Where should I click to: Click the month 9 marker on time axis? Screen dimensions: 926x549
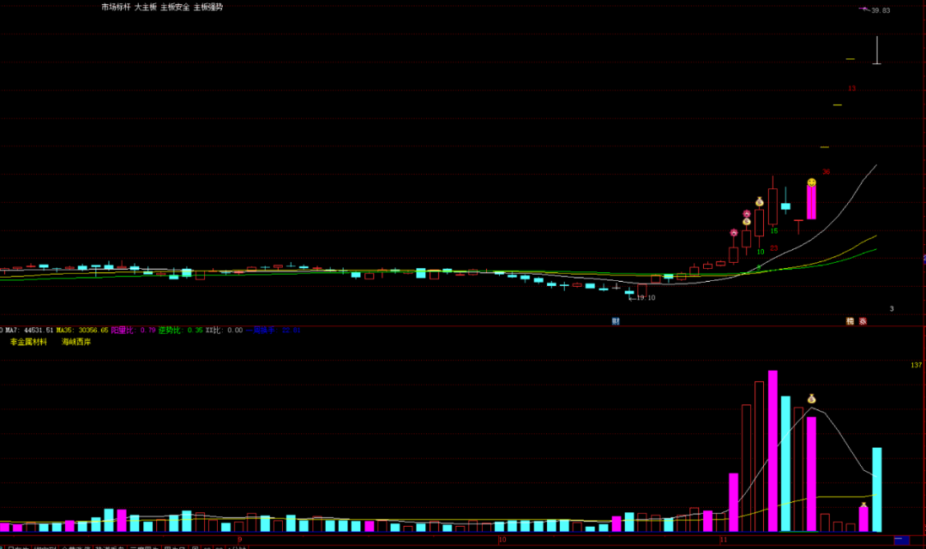coord(240,540)
